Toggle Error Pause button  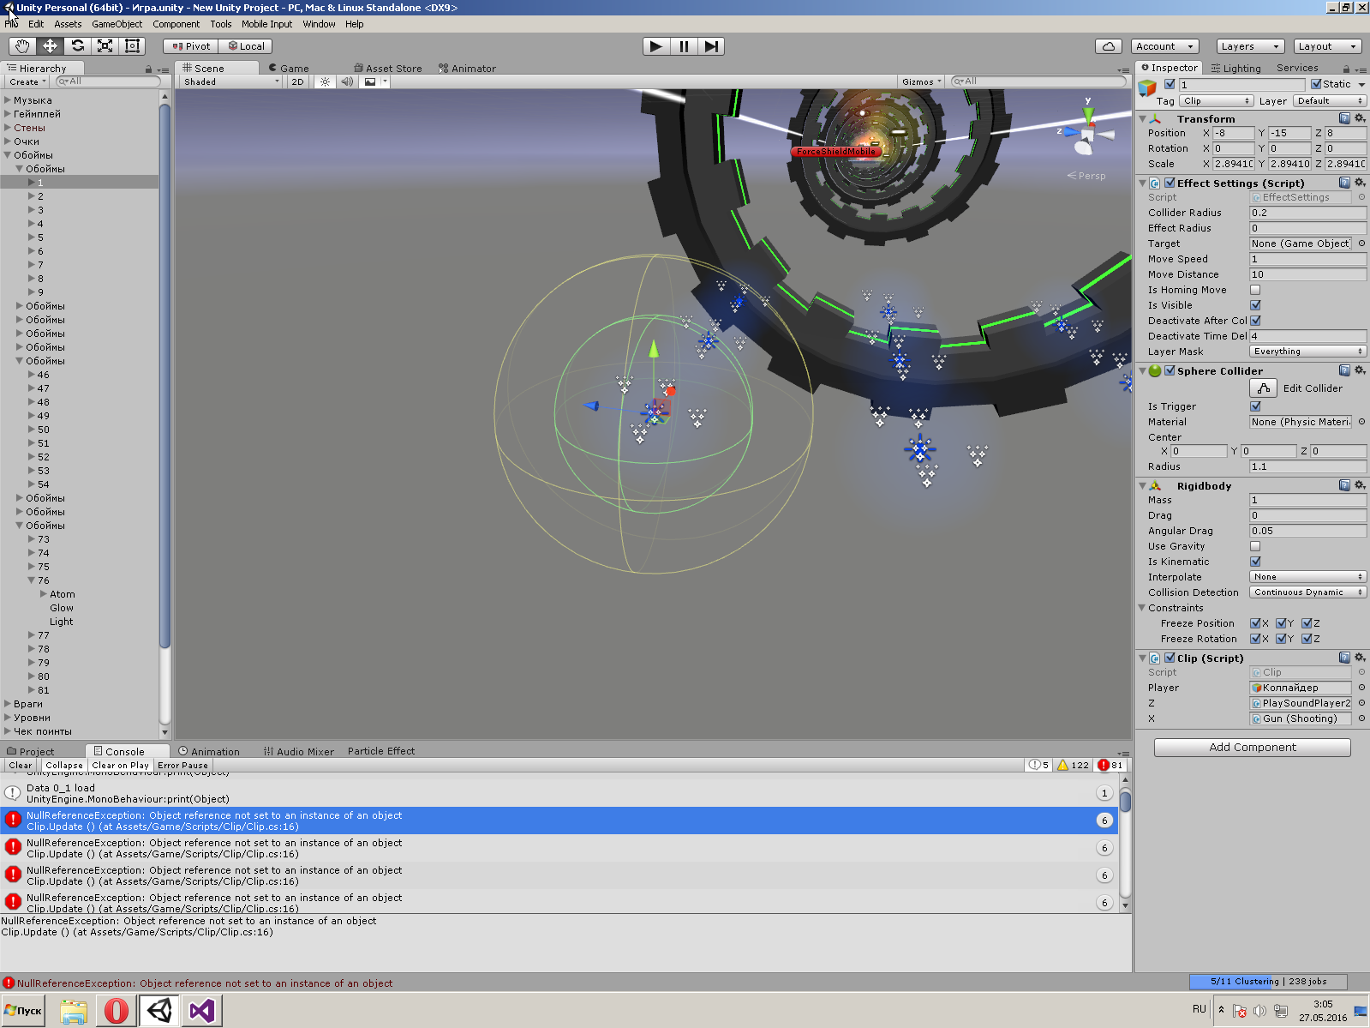(x=182, y=765)
